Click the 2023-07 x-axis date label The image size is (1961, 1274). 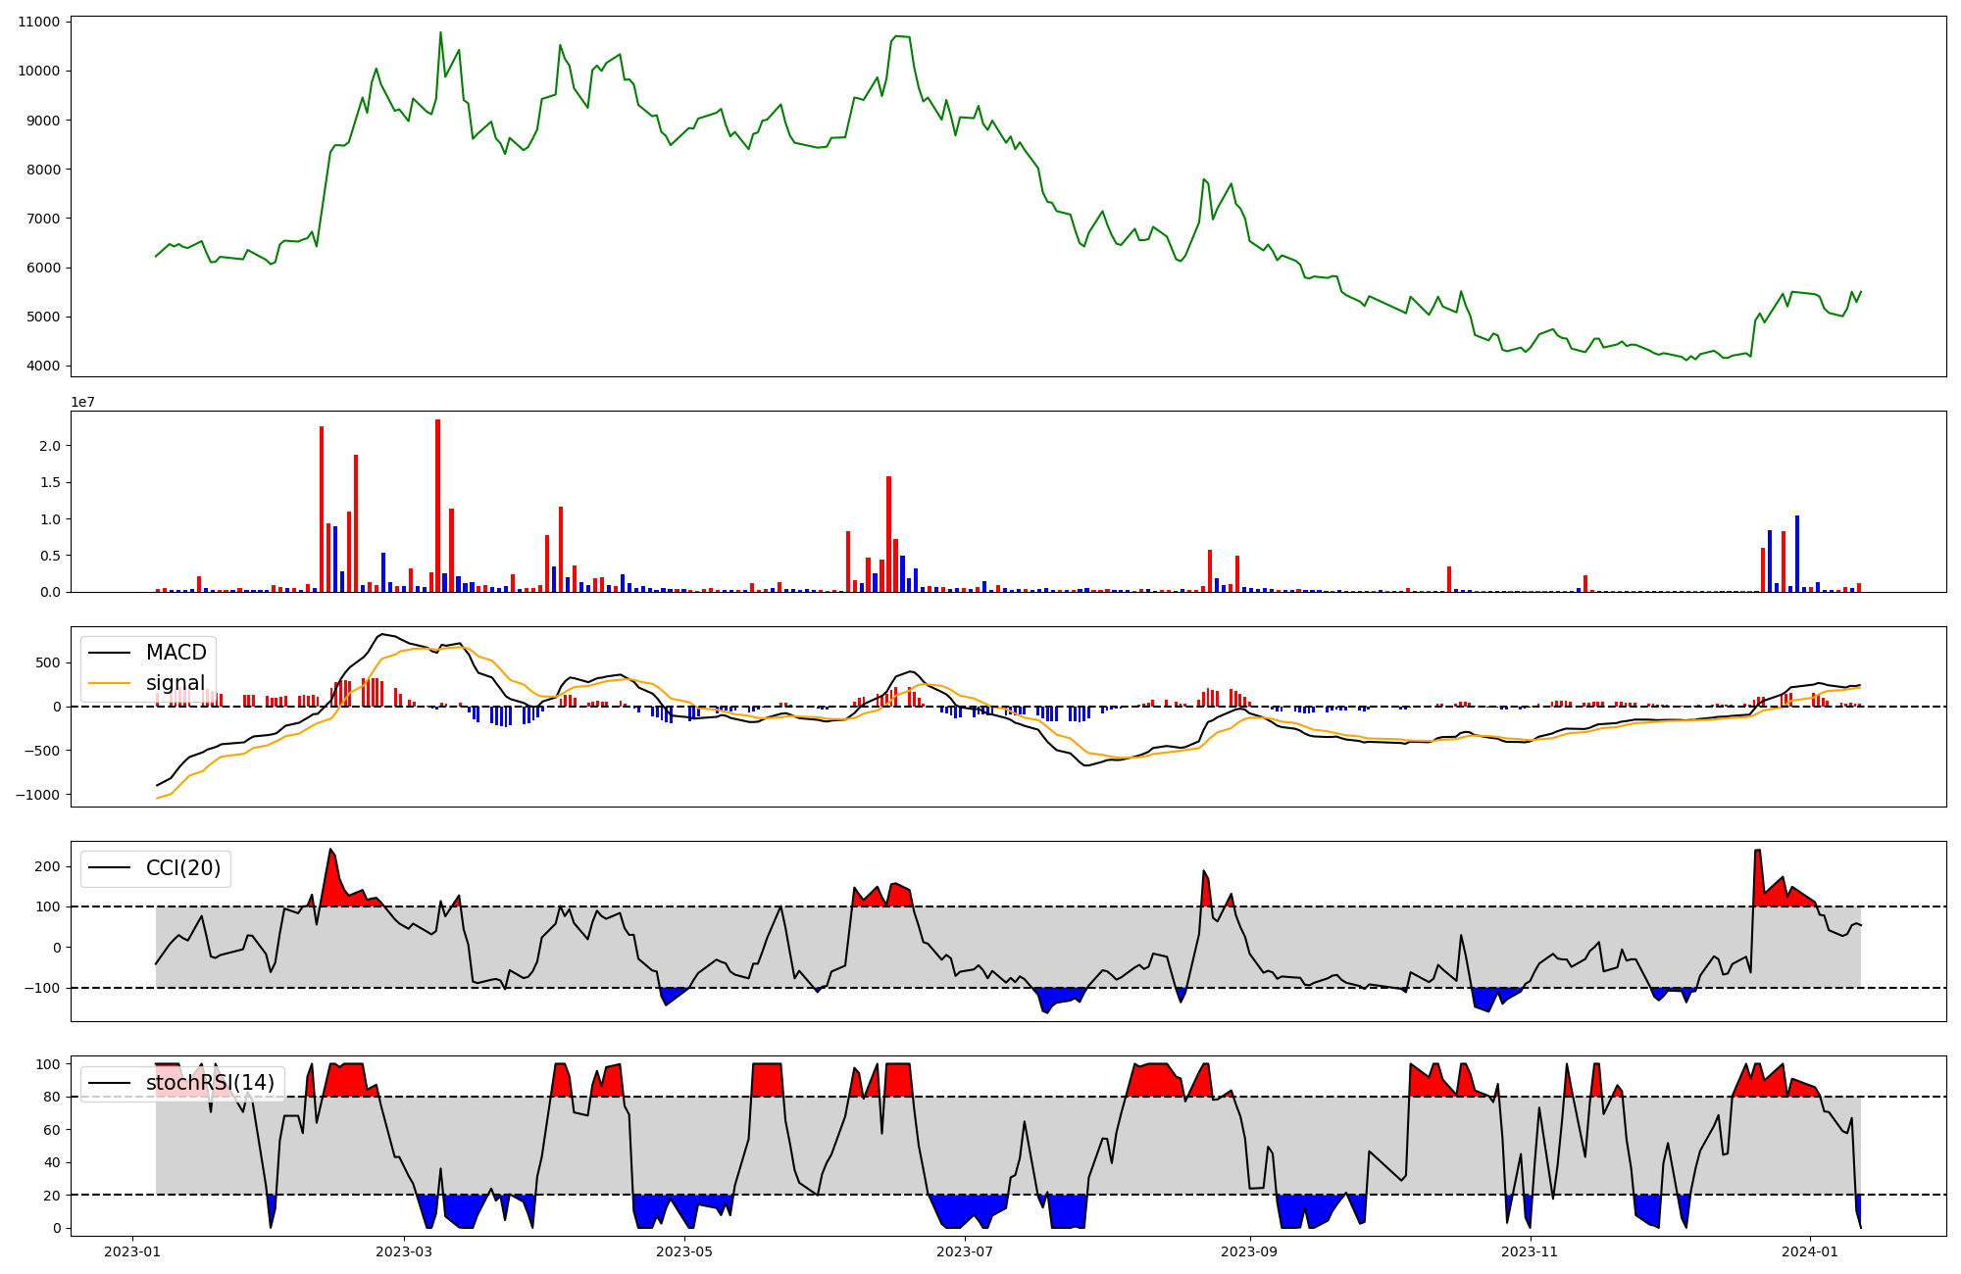(966, 1251)
